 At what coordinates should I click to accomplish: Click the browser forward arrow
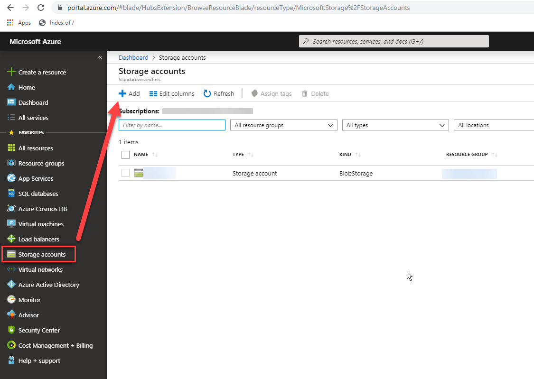click(26, 8)
